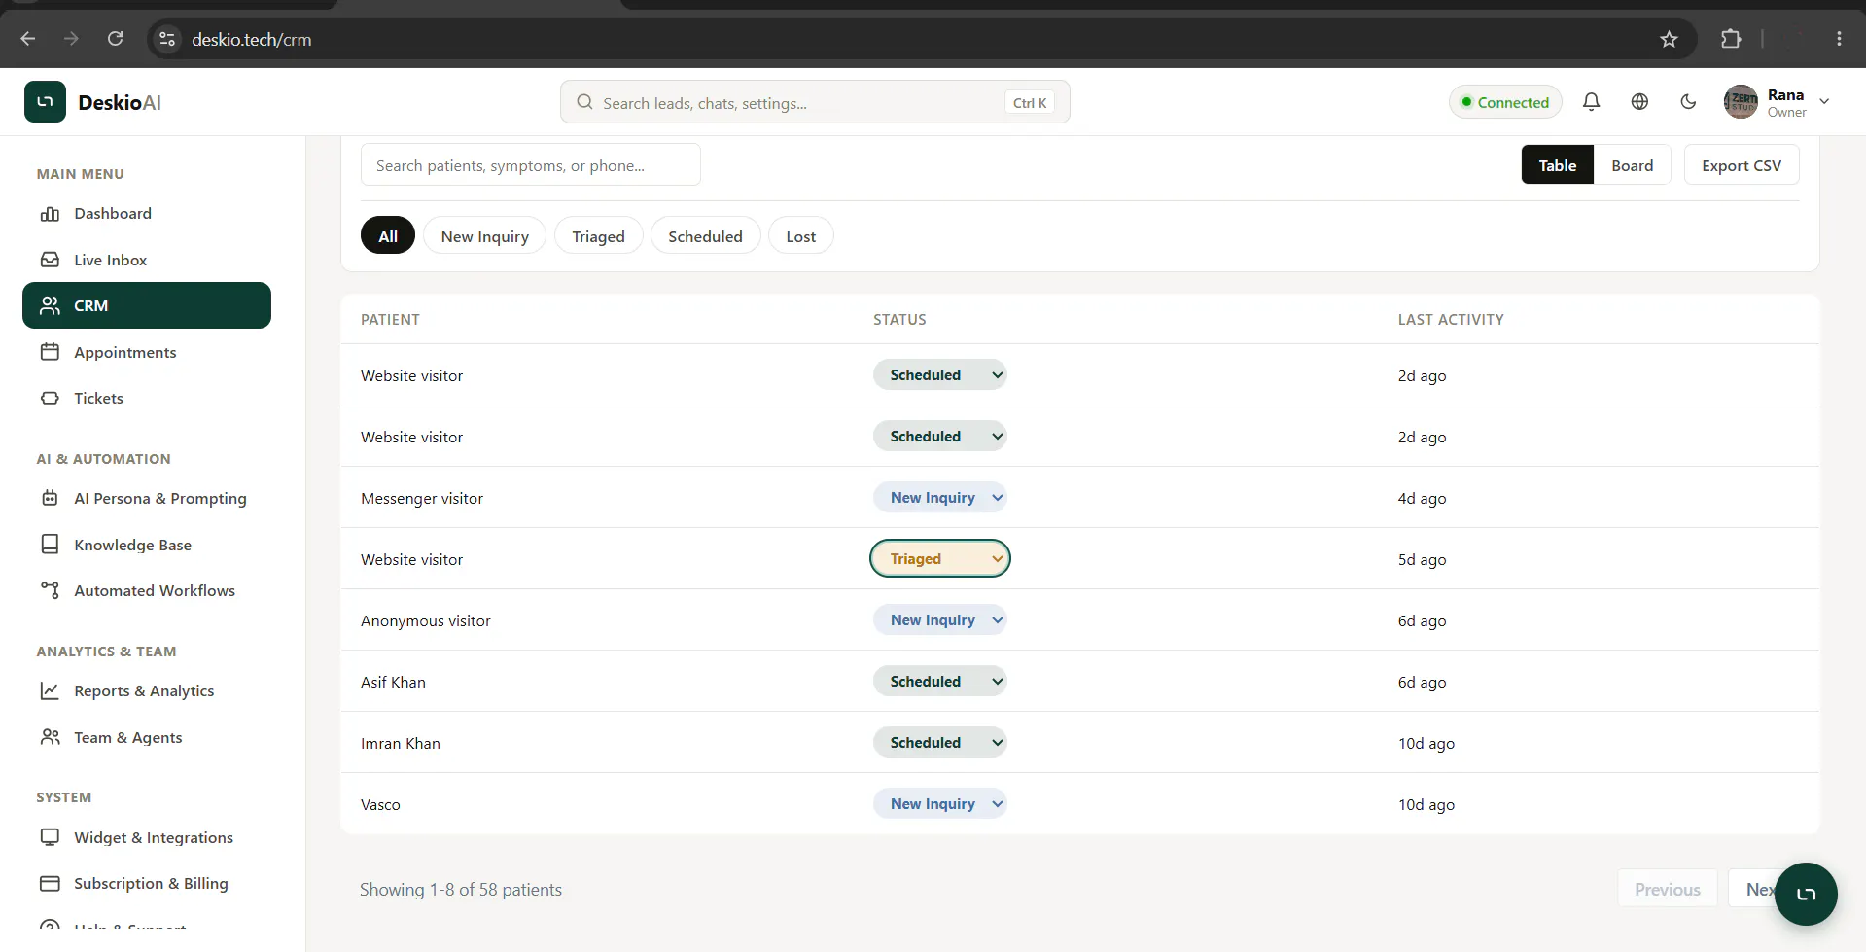Click the search magnifier icon
Image resolution: width=1866 pixels, height=952 pixels.
[584, 102]
